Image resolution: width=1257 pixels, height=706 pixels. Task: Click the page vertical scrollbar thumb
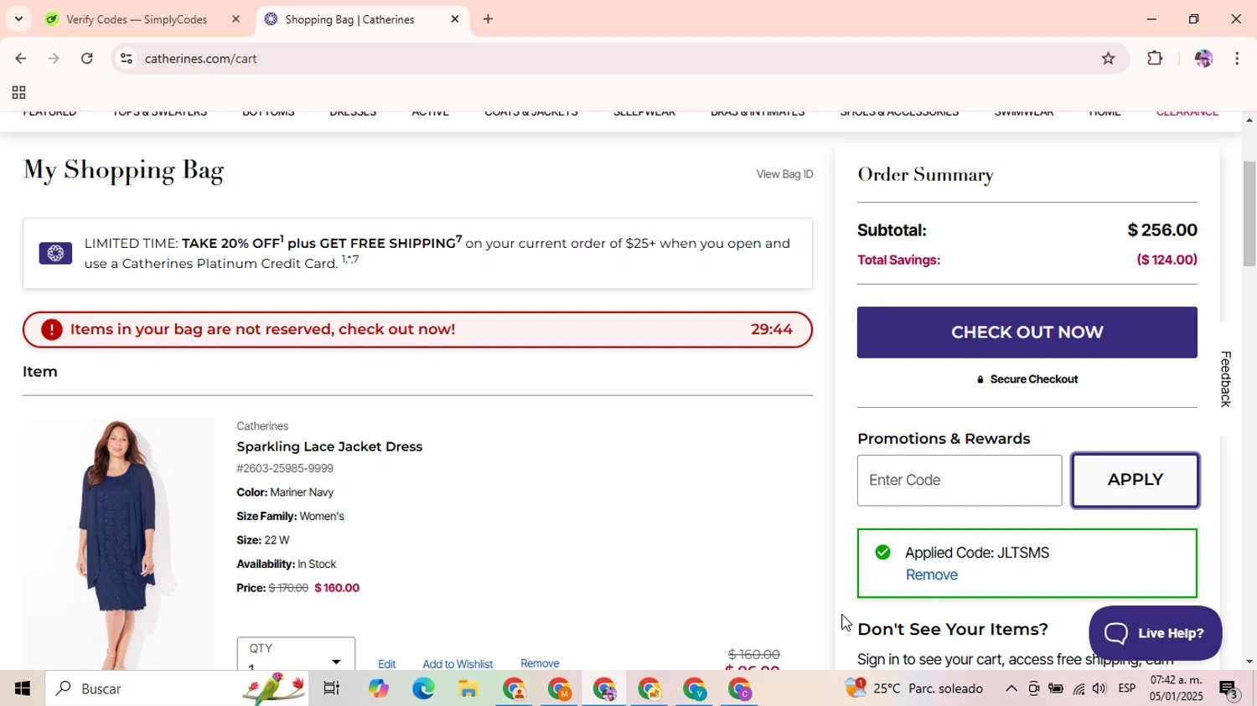[x=1249, y=214]
